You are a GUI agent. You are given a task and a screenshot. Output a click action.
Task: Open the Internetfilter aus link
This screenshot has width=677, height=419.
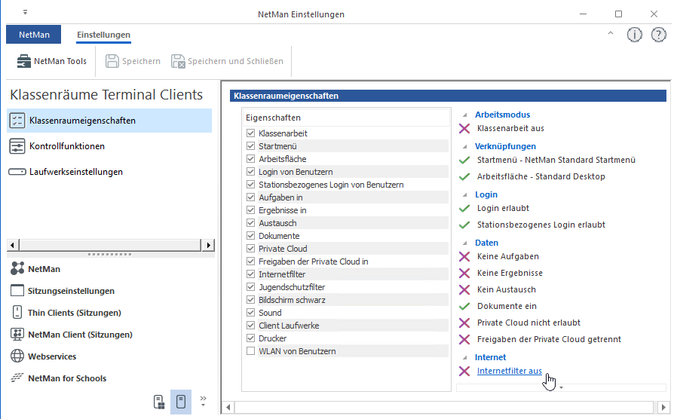pyautogui.click(x=510, y=371)
